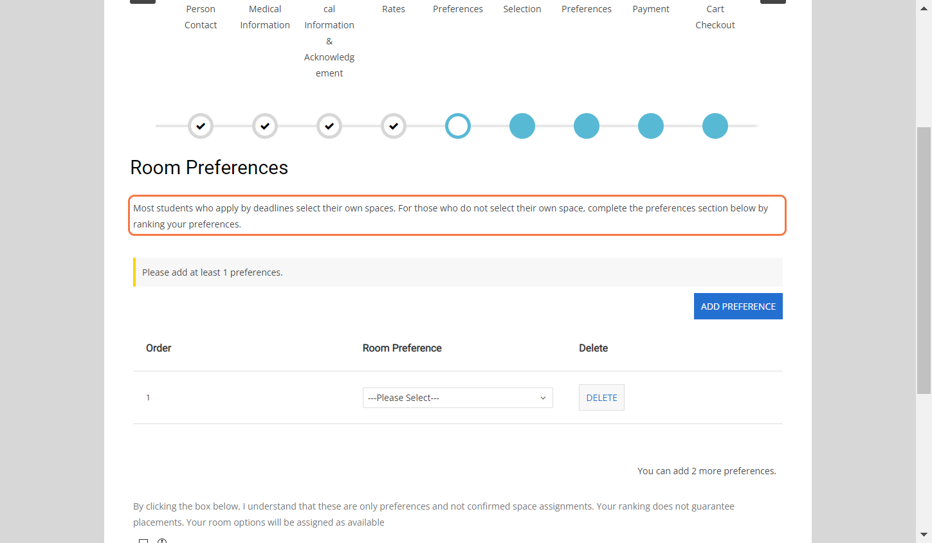Click the 'By clicking the box below' disclaimer text

click(434, 514)
